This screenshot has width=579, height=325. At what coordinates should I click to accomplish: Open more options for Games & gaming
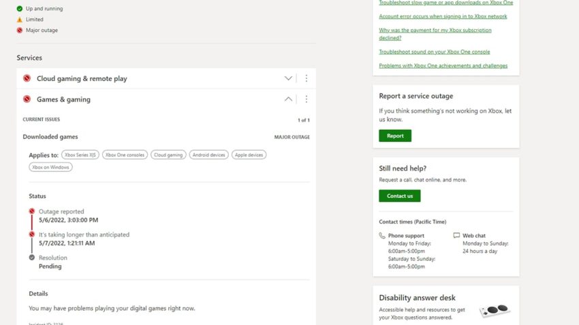coord(306,99)
